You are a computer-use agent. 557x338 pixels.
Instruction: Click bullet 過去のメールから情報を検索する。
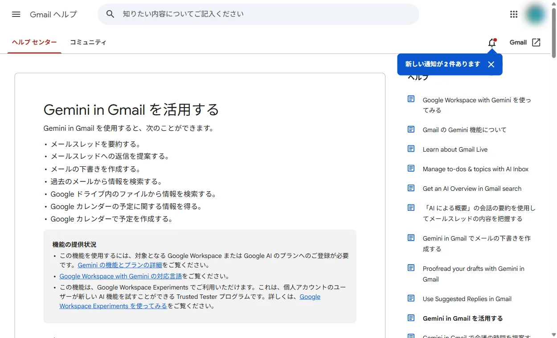point(106,181)
